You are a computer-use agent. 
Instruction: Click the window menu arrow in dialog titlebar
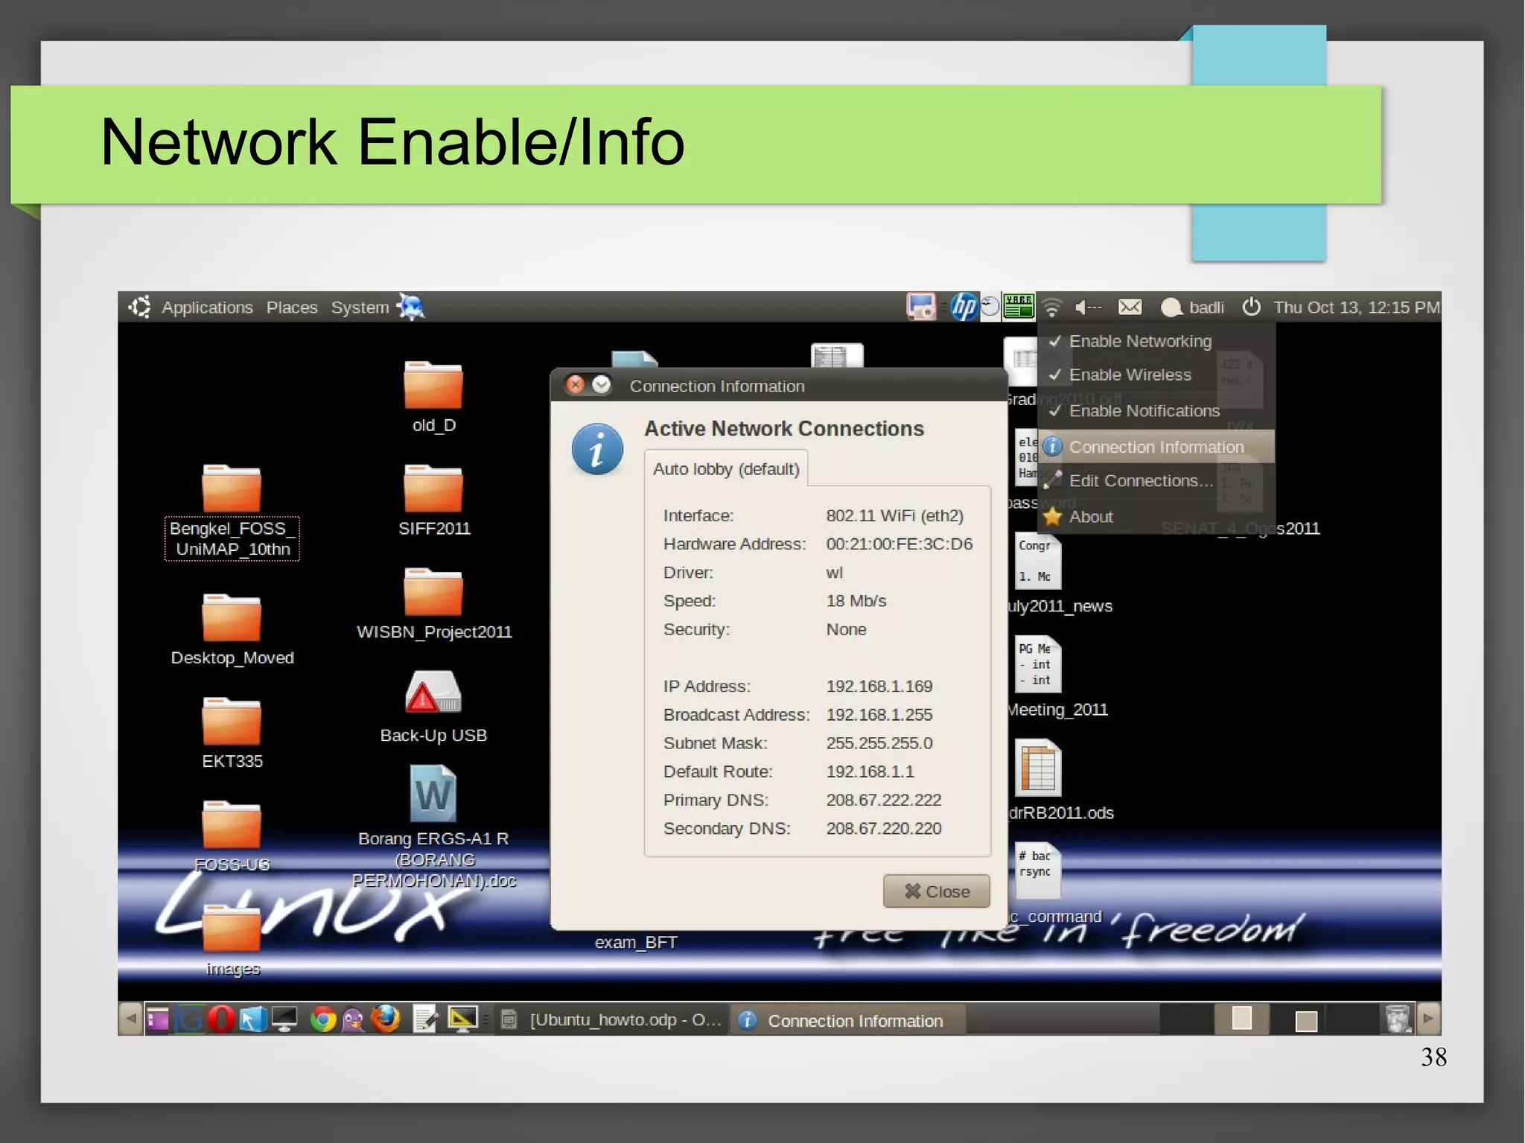pos(601,385)
